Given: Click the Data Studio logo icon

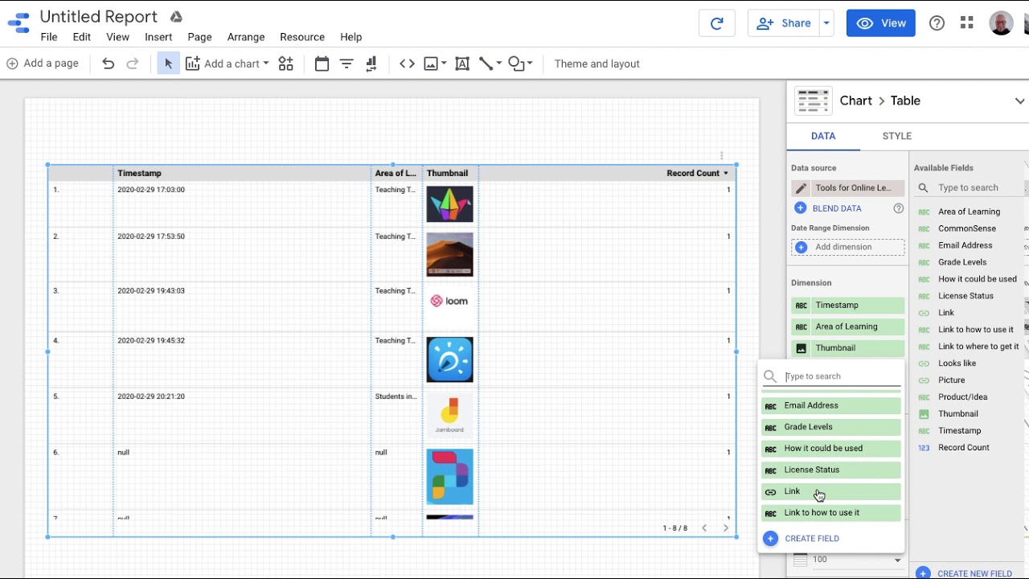Looking at the screenshot, I should (x=18, y=23).
